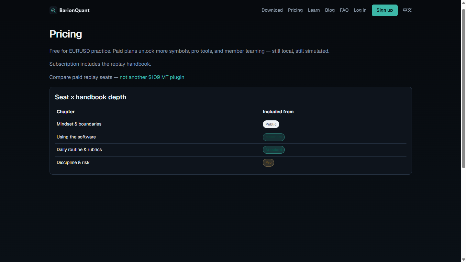The image size is (466, 262).
Task: Click 'Subscription includes the replay handbook.' text
Action: (100, 64)
